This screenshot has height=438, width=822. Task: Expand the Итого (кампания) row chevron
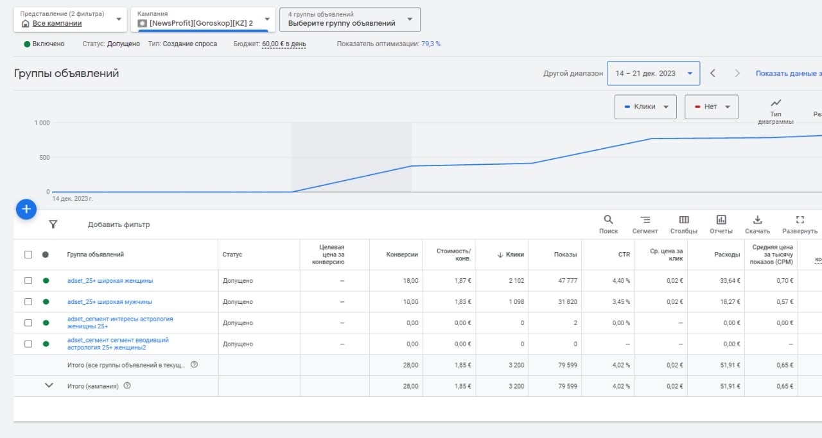click(x=49, y=385)
